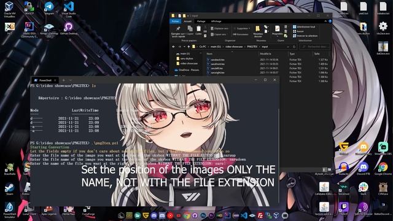Screen dimensions: 393x221
Task: Select the saruback.tex file
Action: click(x=216, y=60)
